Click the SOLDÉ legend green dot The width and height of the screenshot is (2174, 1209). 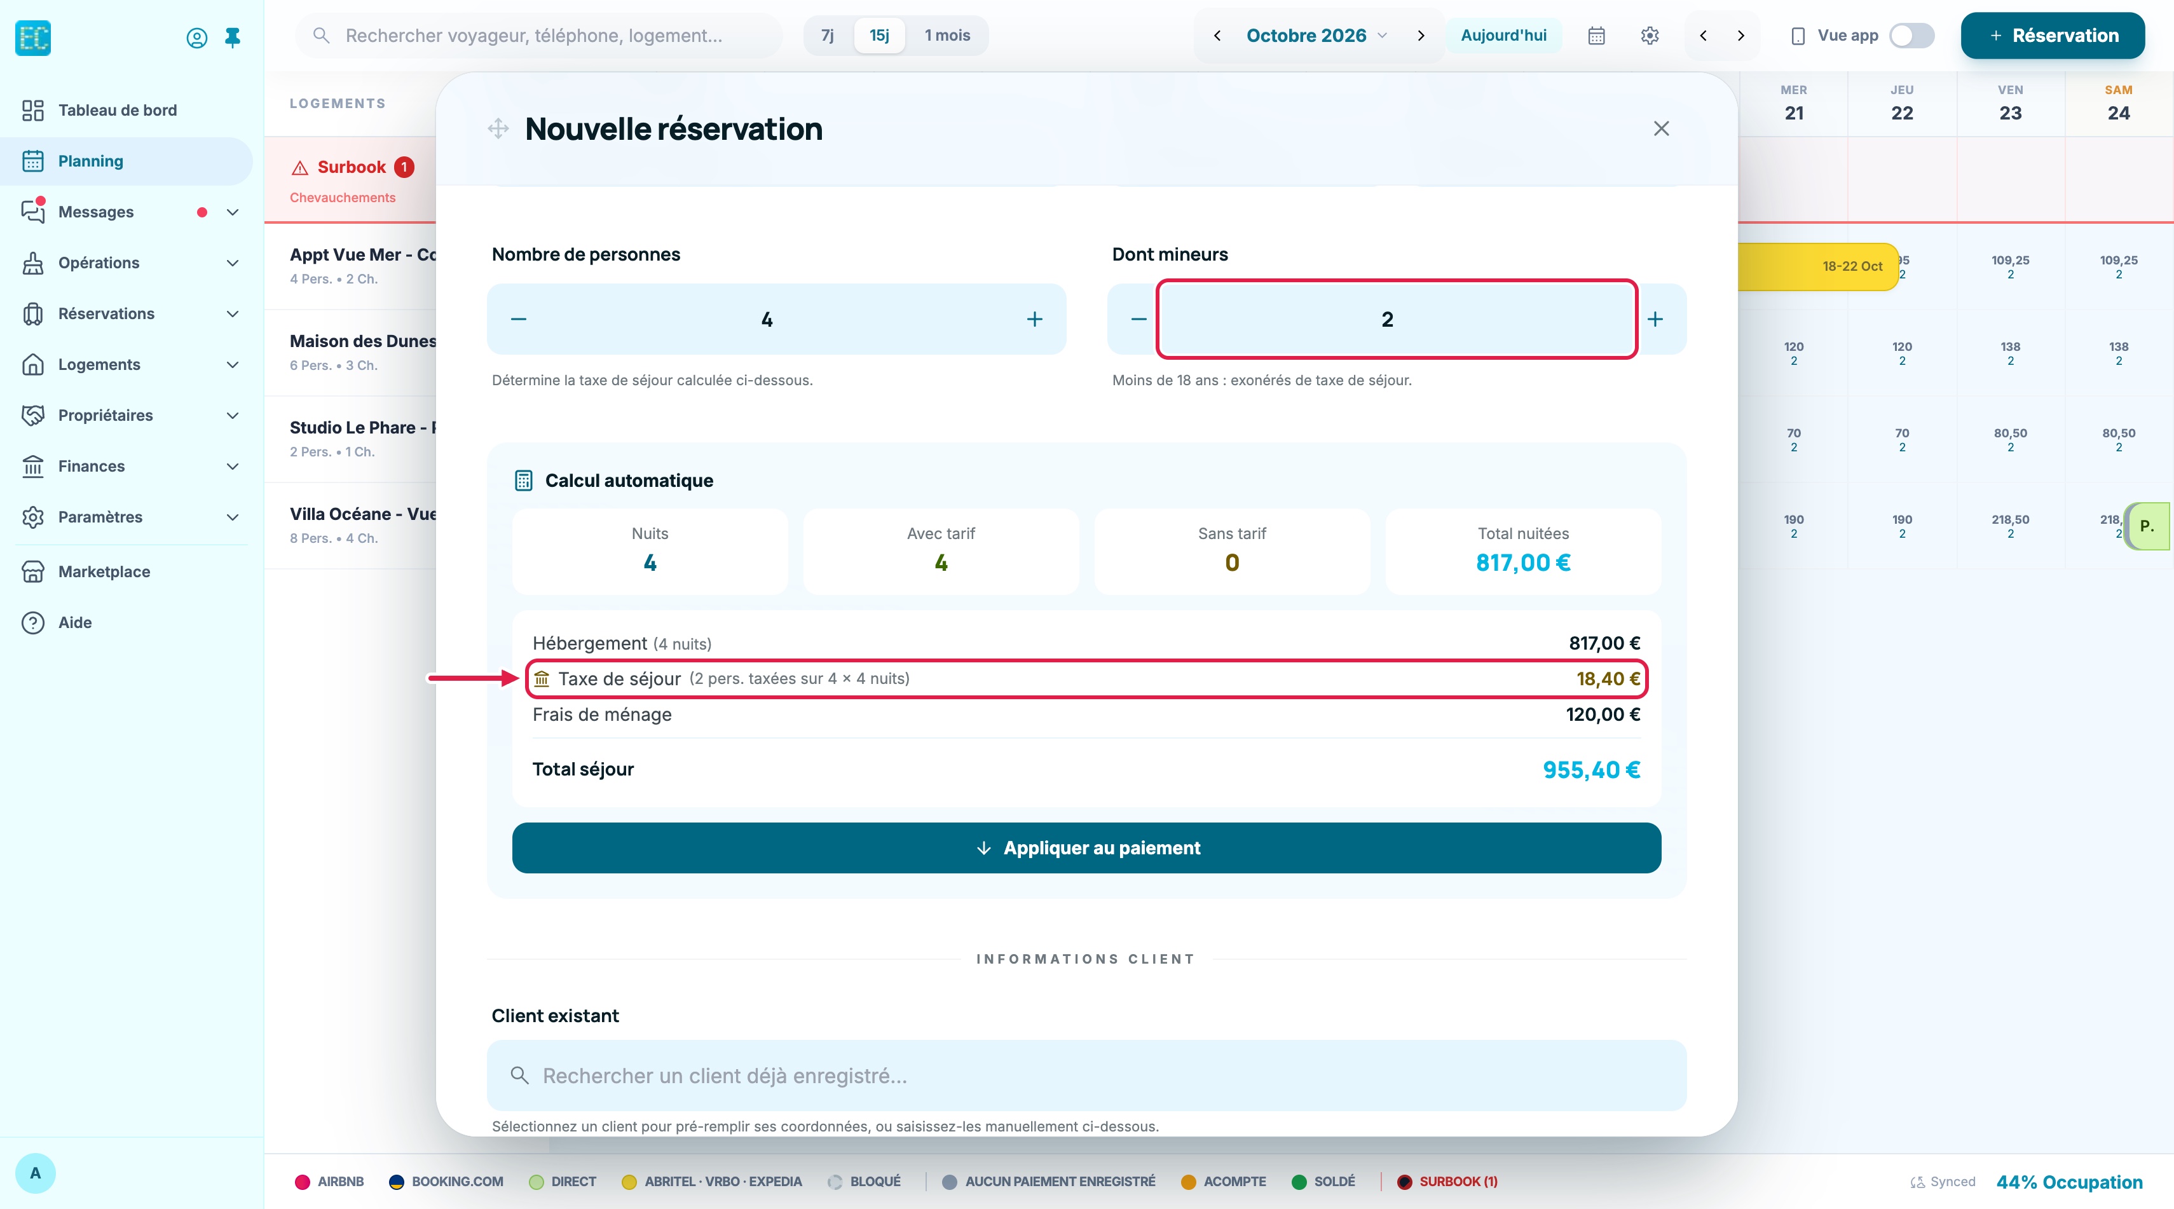(x=1299, y=1182)
